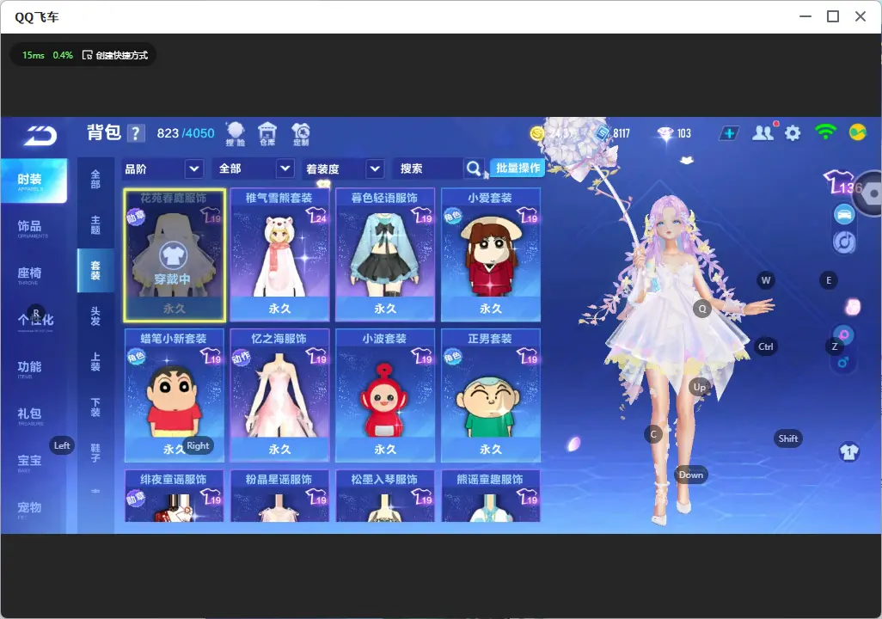
Task: Select the 正男套装 outfit card
Action: (491, 395)
